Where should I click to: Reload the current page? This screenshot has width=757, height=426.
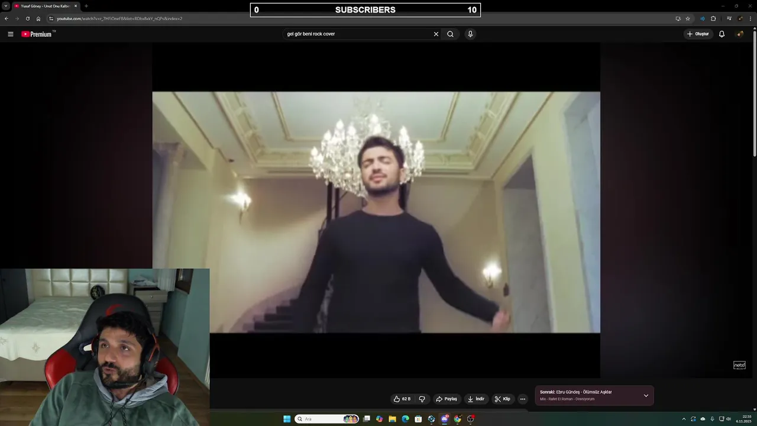[28, 18]
